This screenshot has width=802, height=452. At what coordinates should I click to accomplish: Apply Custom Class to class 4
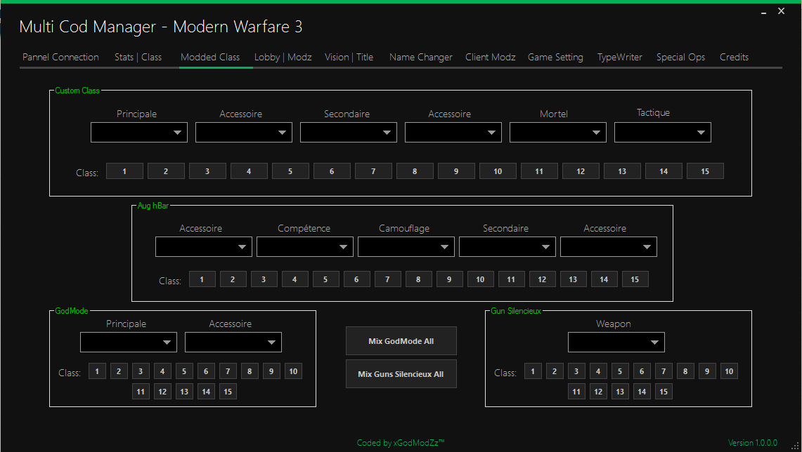249,171
